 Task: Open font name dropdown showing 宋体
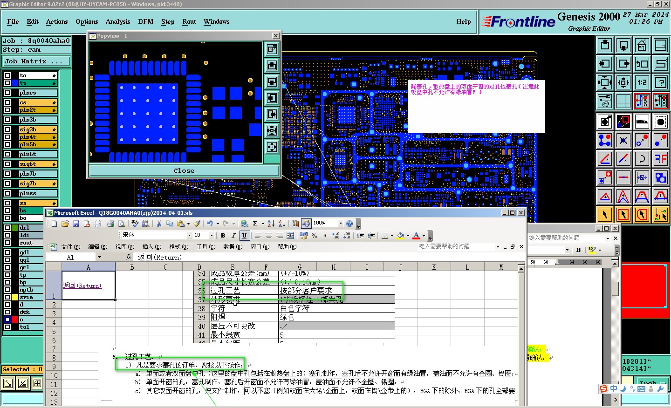pyautogui.click(x=189, y=235)
